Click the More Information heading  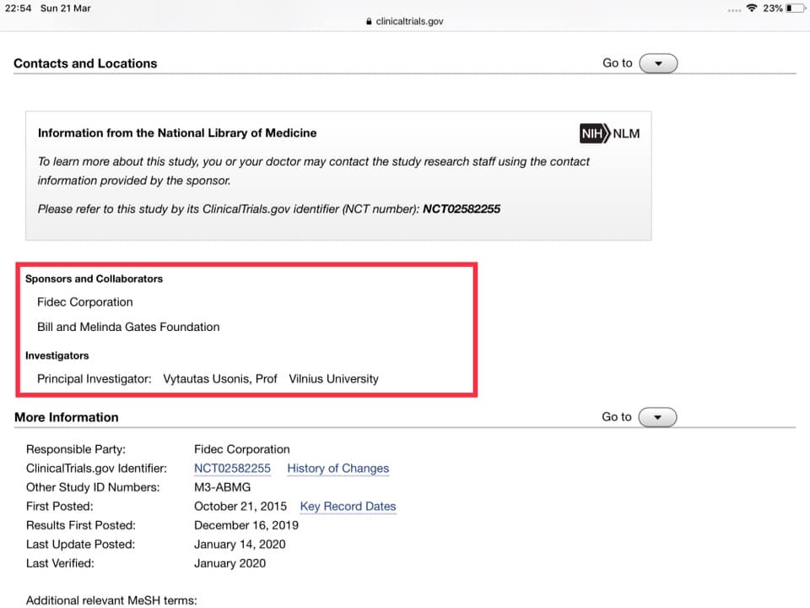[67, 417]
